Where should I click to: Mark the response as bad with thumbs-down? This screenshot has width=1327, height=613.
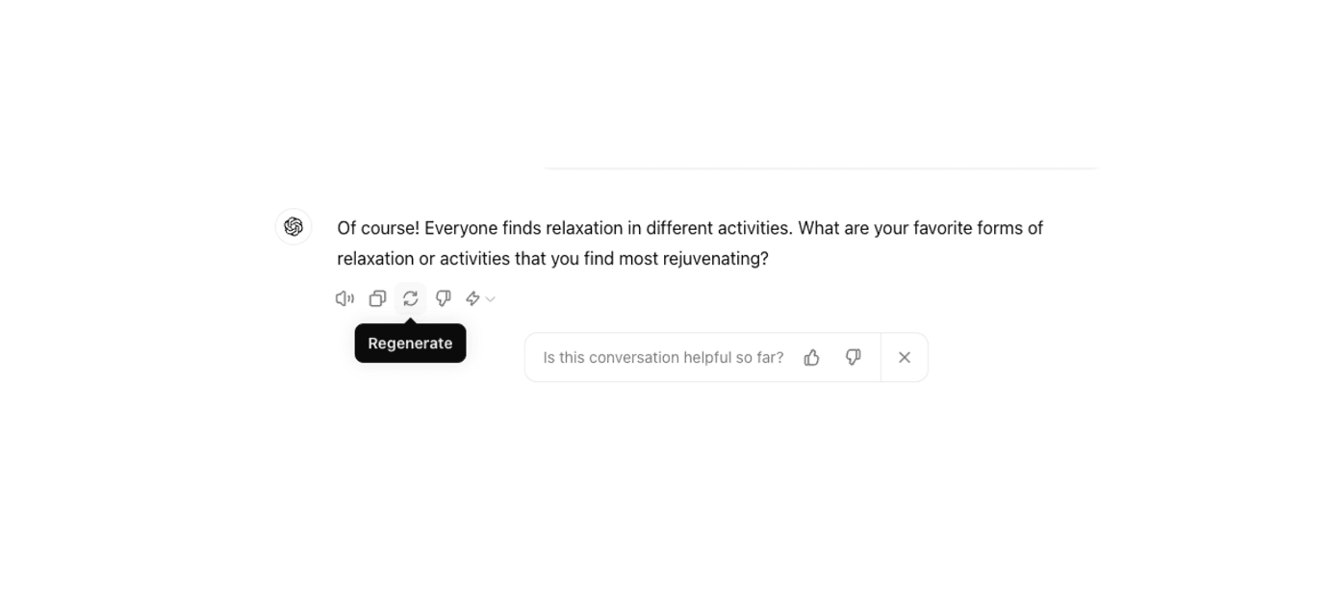pyautogui.click(x=443, y=298)
